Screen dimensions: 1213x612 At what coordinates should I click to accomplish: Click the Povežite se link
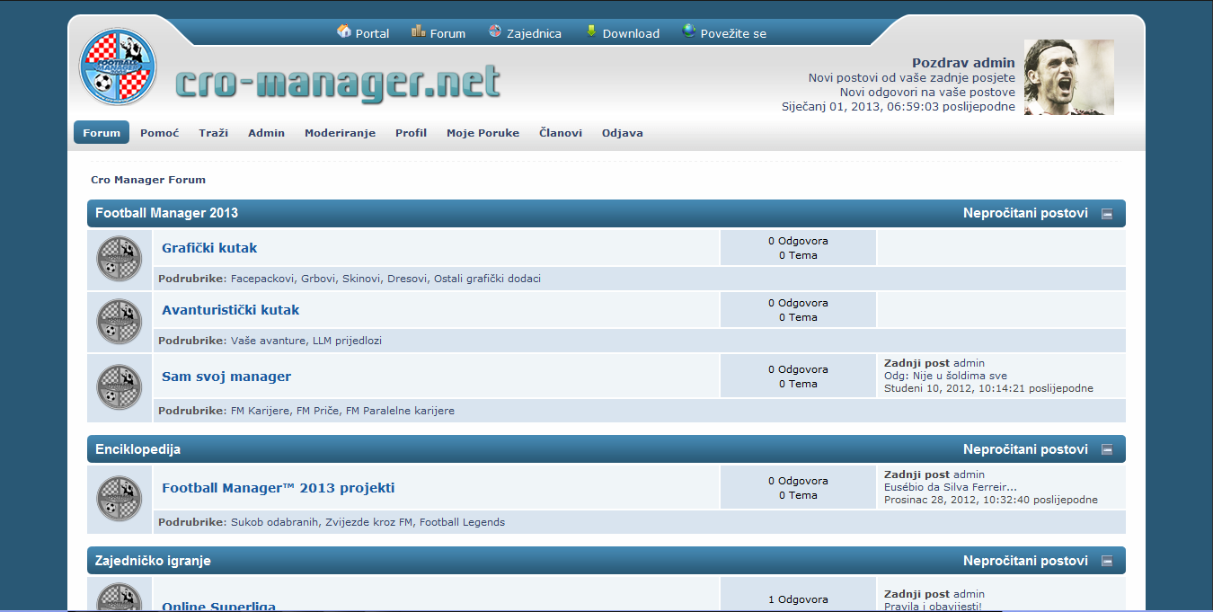click(x=733, y=33)
